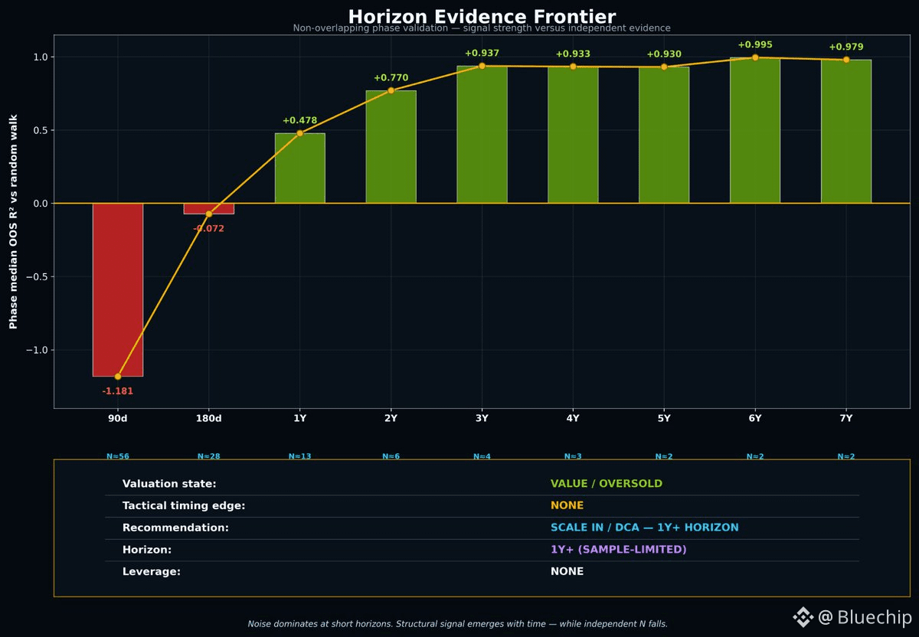The width and height of the screenshot is (919, 637).
Task: Click the value label +0.478
Action: [x=299, y=121]
